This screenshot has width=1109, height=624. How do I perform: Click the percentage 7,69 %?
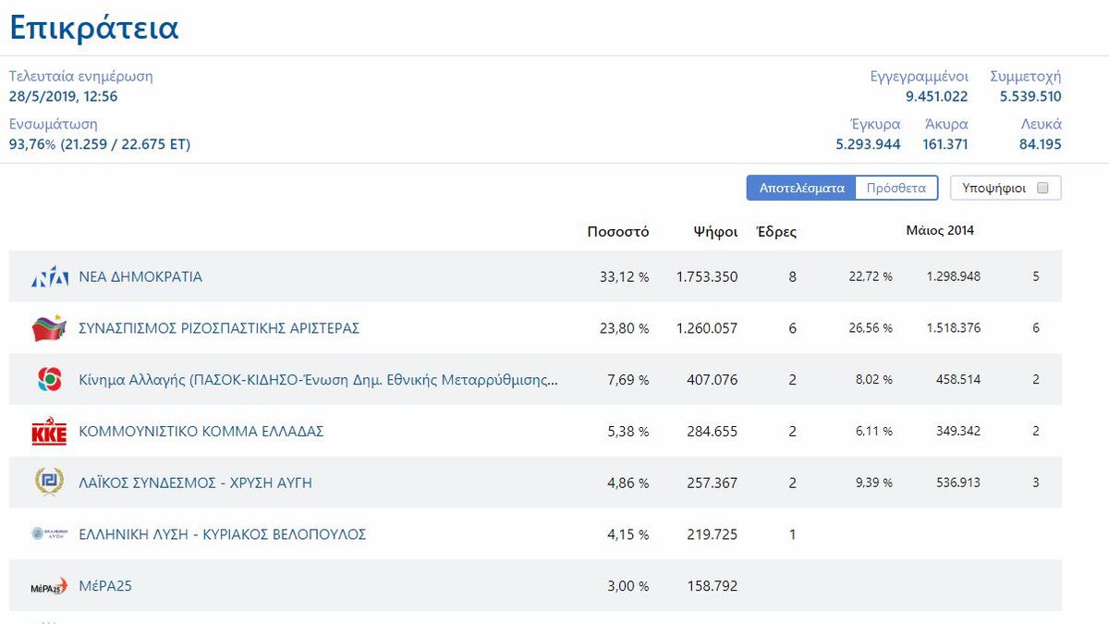click(628, 380)
